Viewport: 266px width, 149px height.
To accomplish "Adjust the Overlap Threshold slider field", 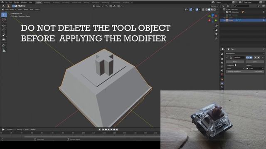I will 245,72.
